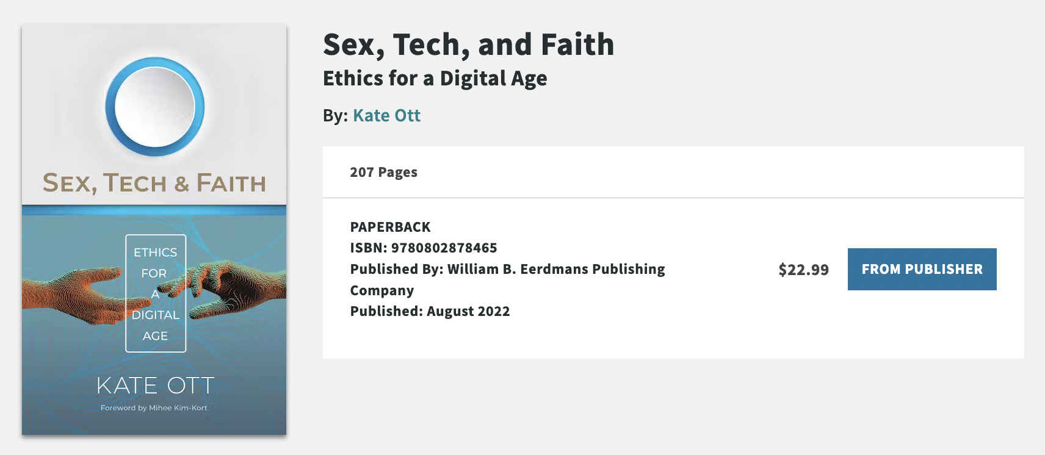Select the ISBN 9780802878465 number

pyautogui.click(x=423, y=248)
